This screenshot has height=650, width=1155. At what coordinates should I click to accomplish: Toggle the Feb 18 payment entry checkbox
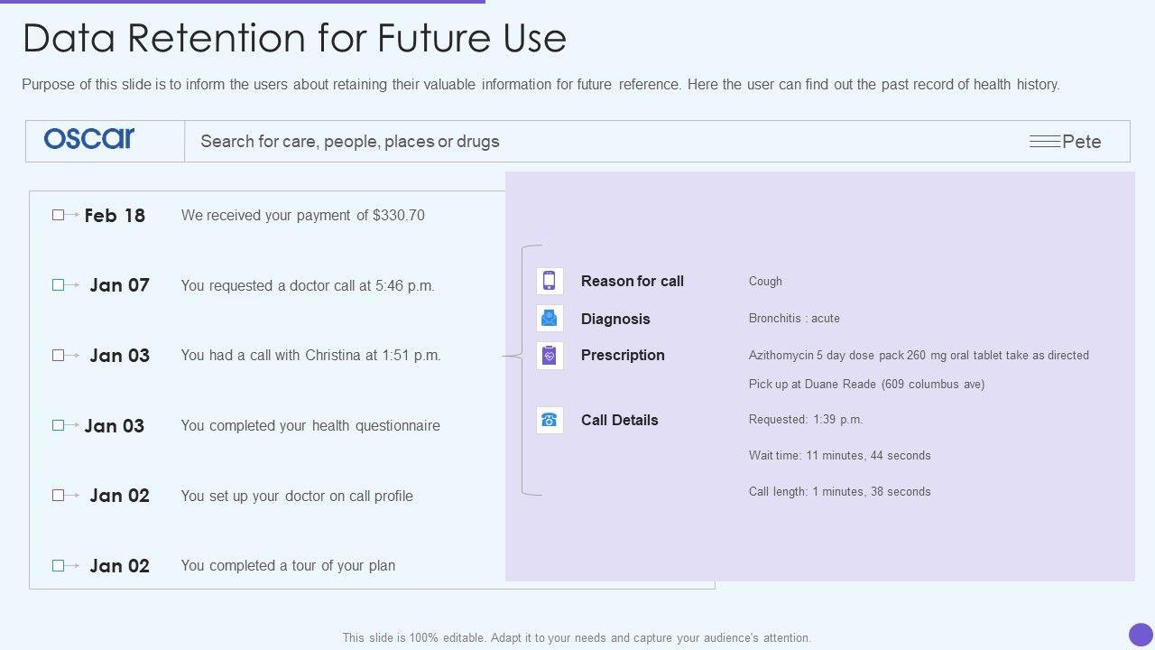[x=59, y=215]
